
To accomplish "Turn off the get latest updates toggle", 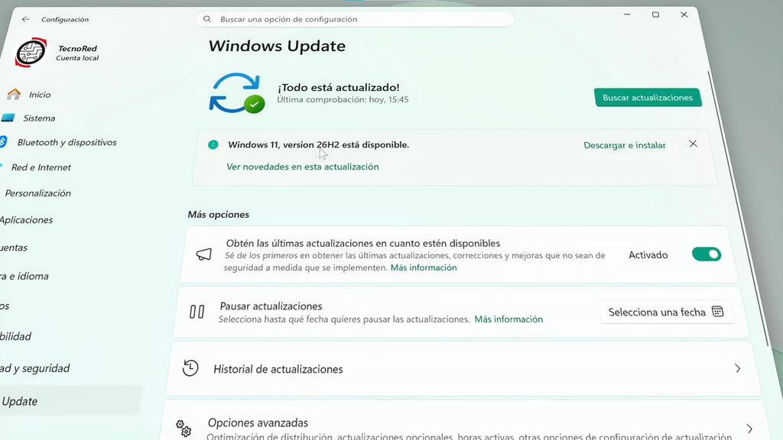I will [x=707, y=254].
